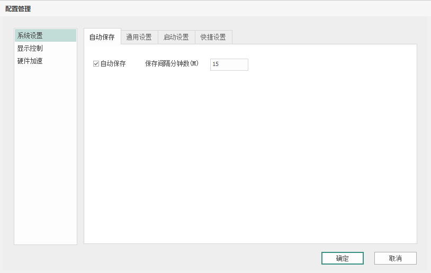The width and height of the screenshot is (431, 273).
Task: Open 显示控制 category
Action: 46,48
